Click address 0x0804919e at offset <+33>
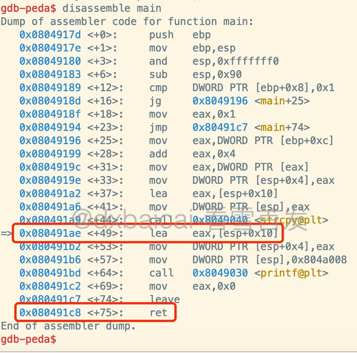The image size is (357, 353). coord(50,180)
